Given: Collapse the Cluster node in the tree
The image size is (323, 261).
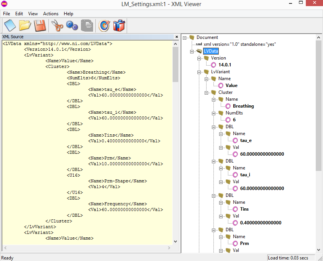Looking at the screenshot, I should pos(207,92).
